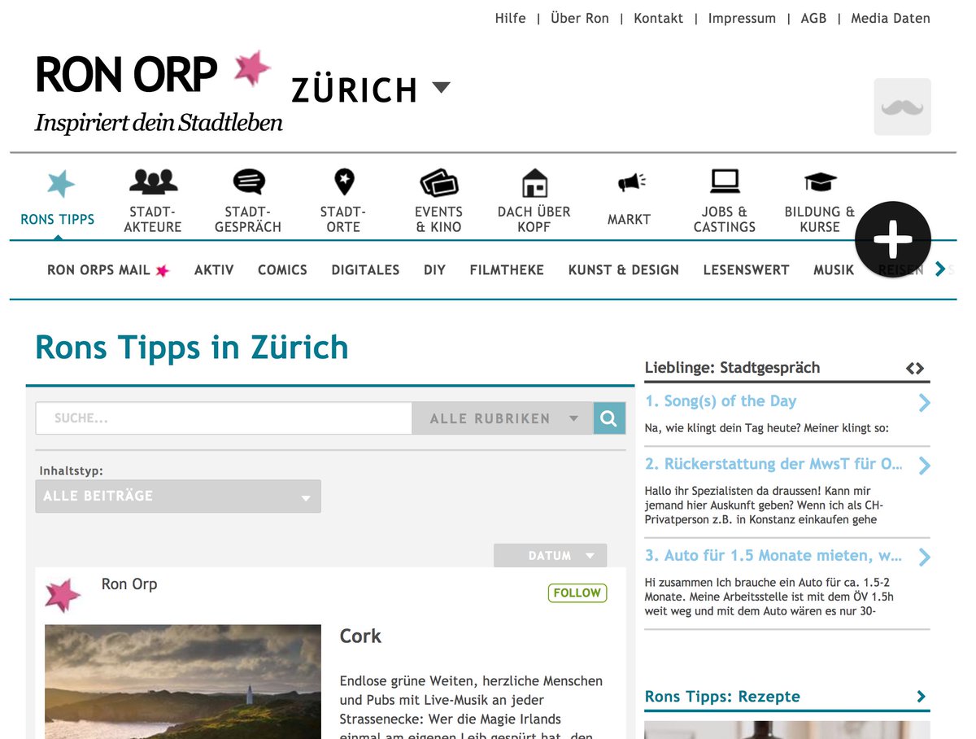Viewport: 976px width, 739px height.
Task: Open Markt megaphone icon
Action: click(630, 182)
